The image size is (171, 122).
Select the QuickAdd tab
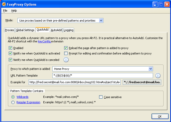pyautogui.click(x=43, y=30)
